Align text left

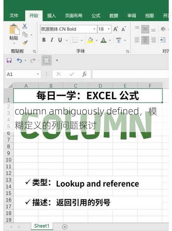137,40
